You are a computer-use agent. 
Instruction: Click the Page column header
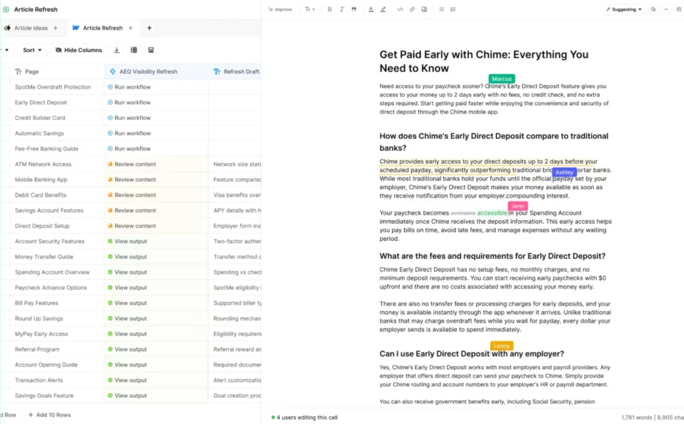(57, 71)
